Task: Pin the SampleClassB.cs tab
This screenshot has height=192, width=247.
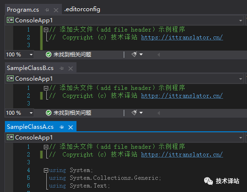Action: (61, 69)
